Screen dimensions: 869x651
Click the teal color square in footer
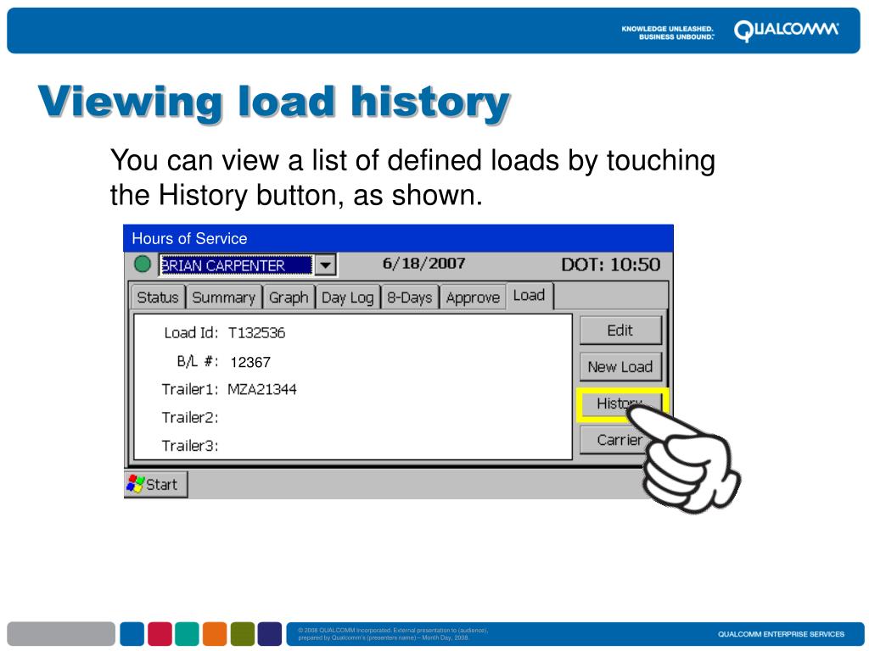point(188,634)
